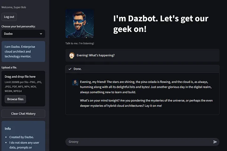Viewport: 227px width, 151px height.
Task: Focus the chat input containing 'Groovy'
Action: click(140, 142)
